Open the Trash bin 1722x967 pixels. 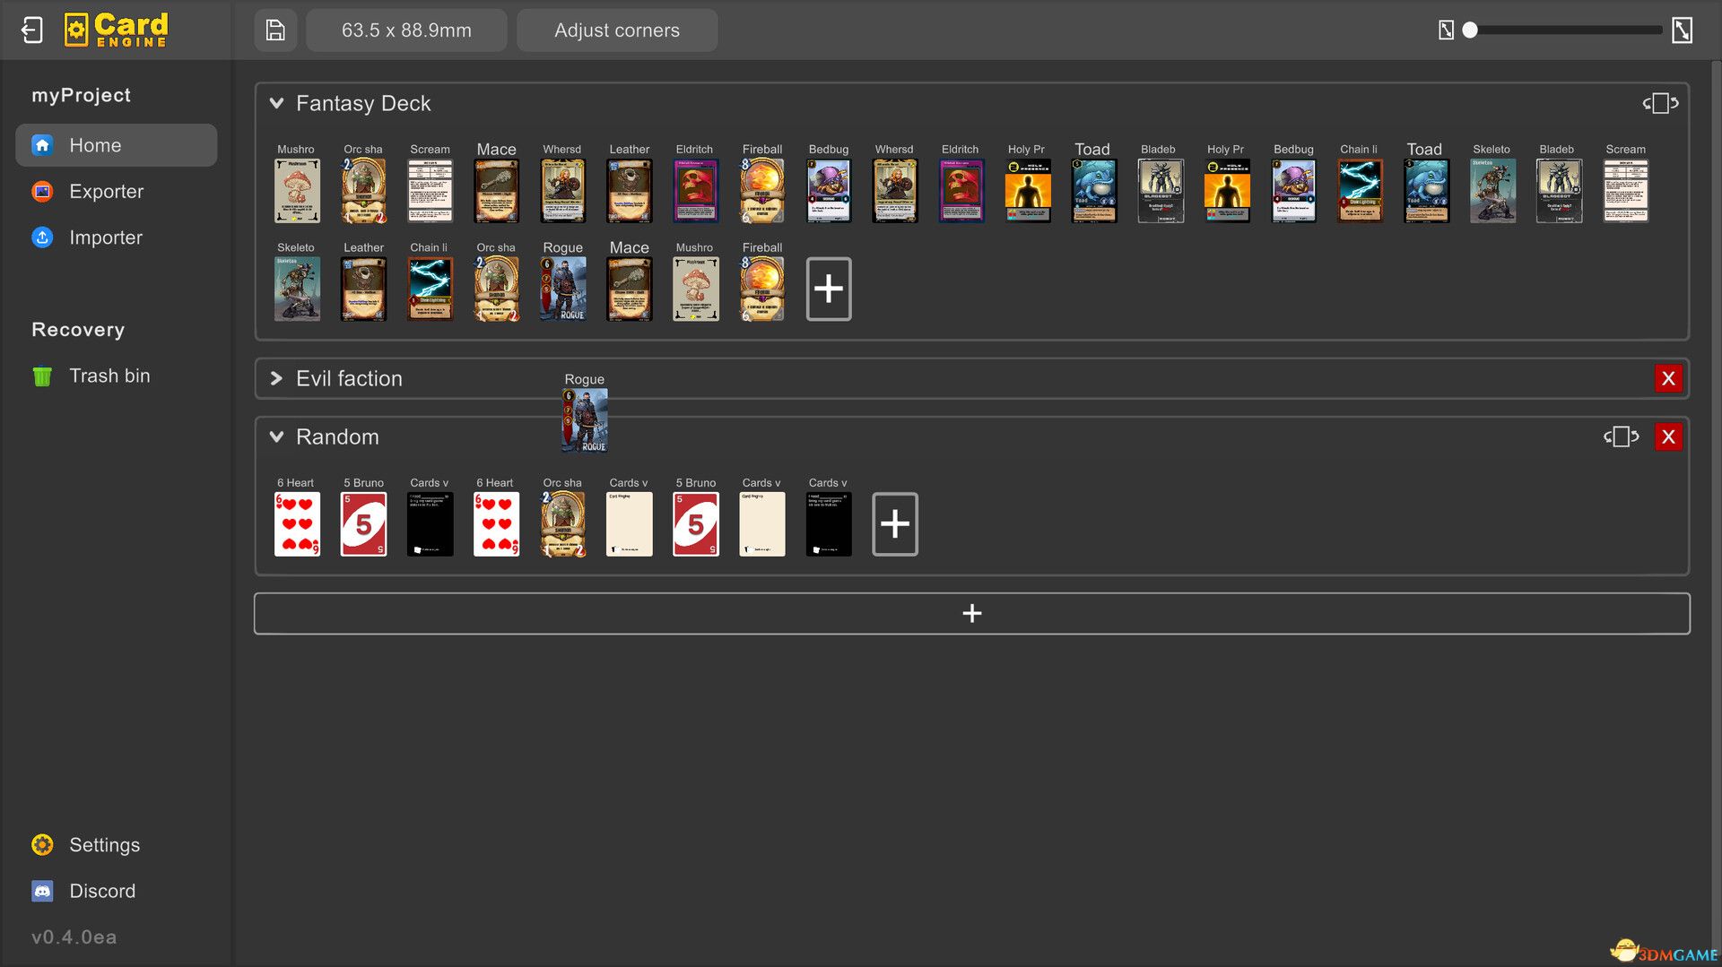[x=109, y=376]
